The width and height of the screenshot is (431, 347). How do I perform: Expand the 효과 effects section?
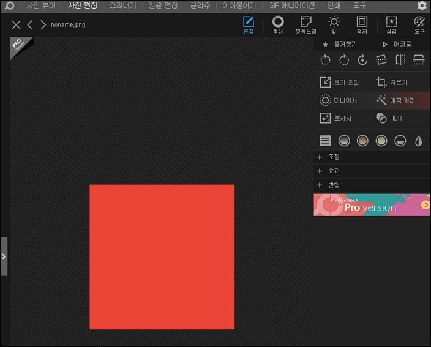point(372,171)
